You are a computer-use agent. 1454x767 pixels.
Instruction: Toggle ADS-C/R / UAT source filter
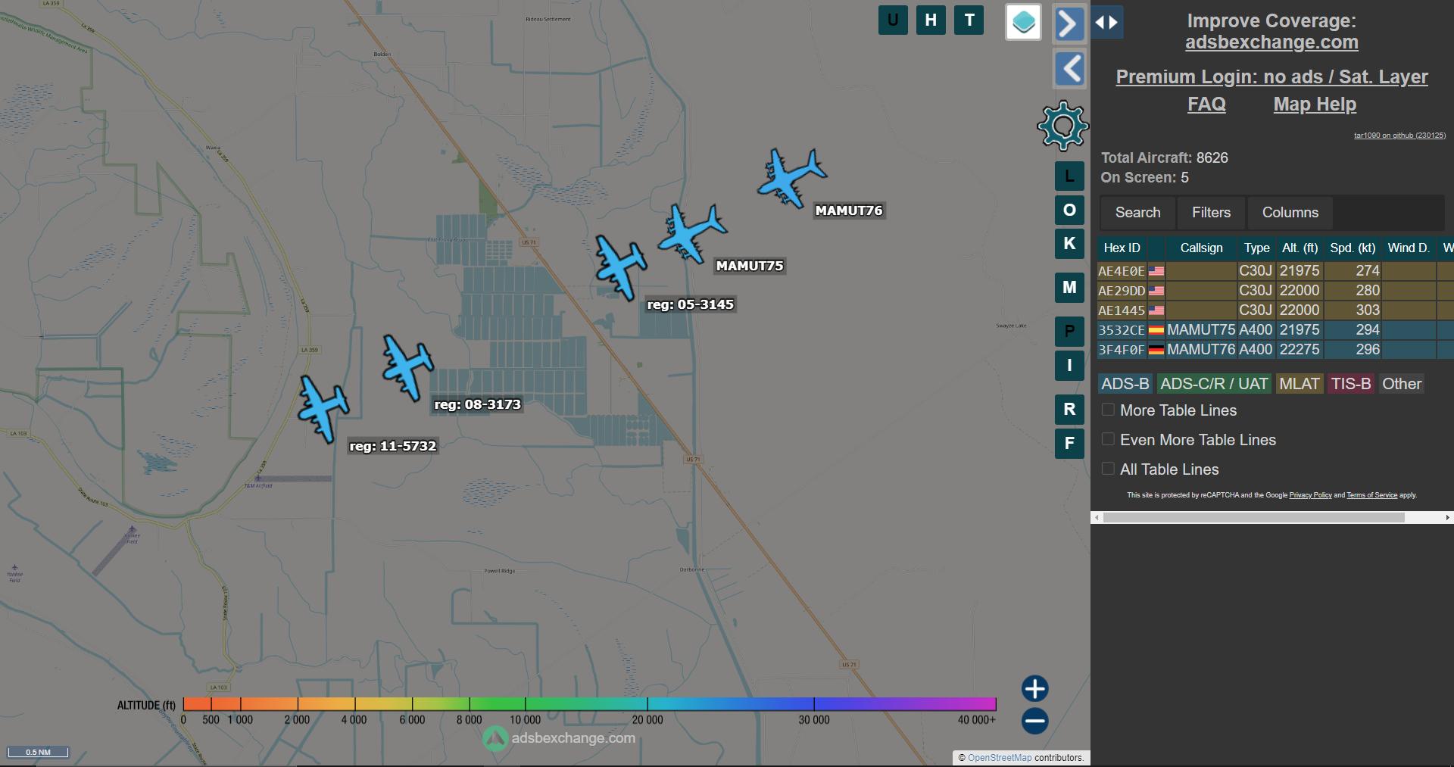(1214, 384)
